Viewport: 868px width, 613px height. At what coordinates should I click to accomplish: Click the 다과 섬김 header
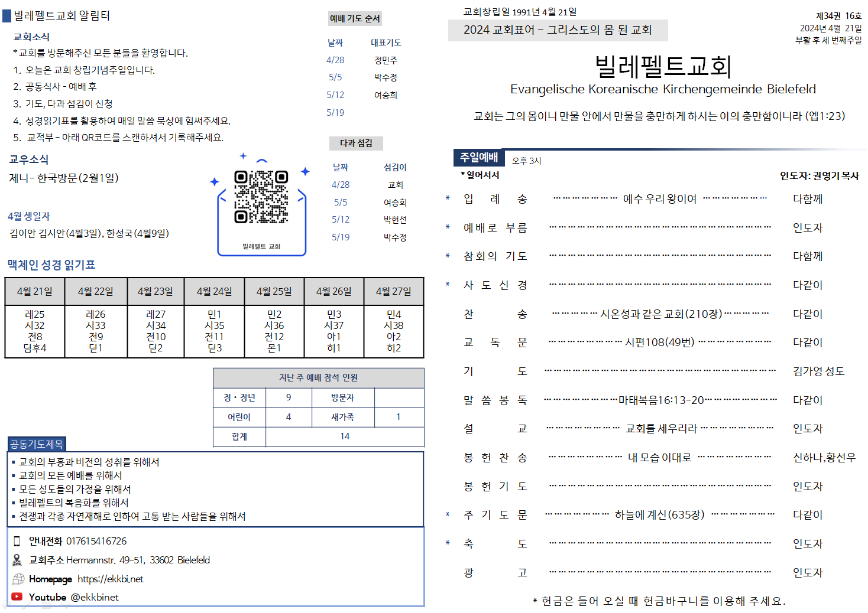point(356,143)
